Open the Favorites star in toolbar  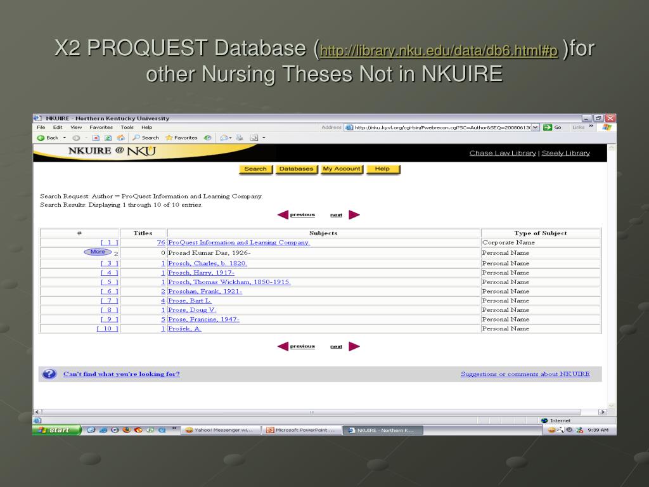pyautogui.click(x=169, y=138)
